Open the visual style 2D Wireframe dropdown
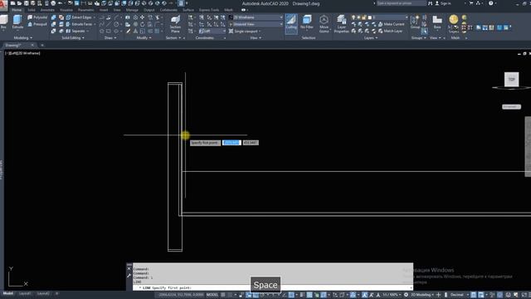Image resolution: width=531 pixels, height=299 pixels. [256, 17]
